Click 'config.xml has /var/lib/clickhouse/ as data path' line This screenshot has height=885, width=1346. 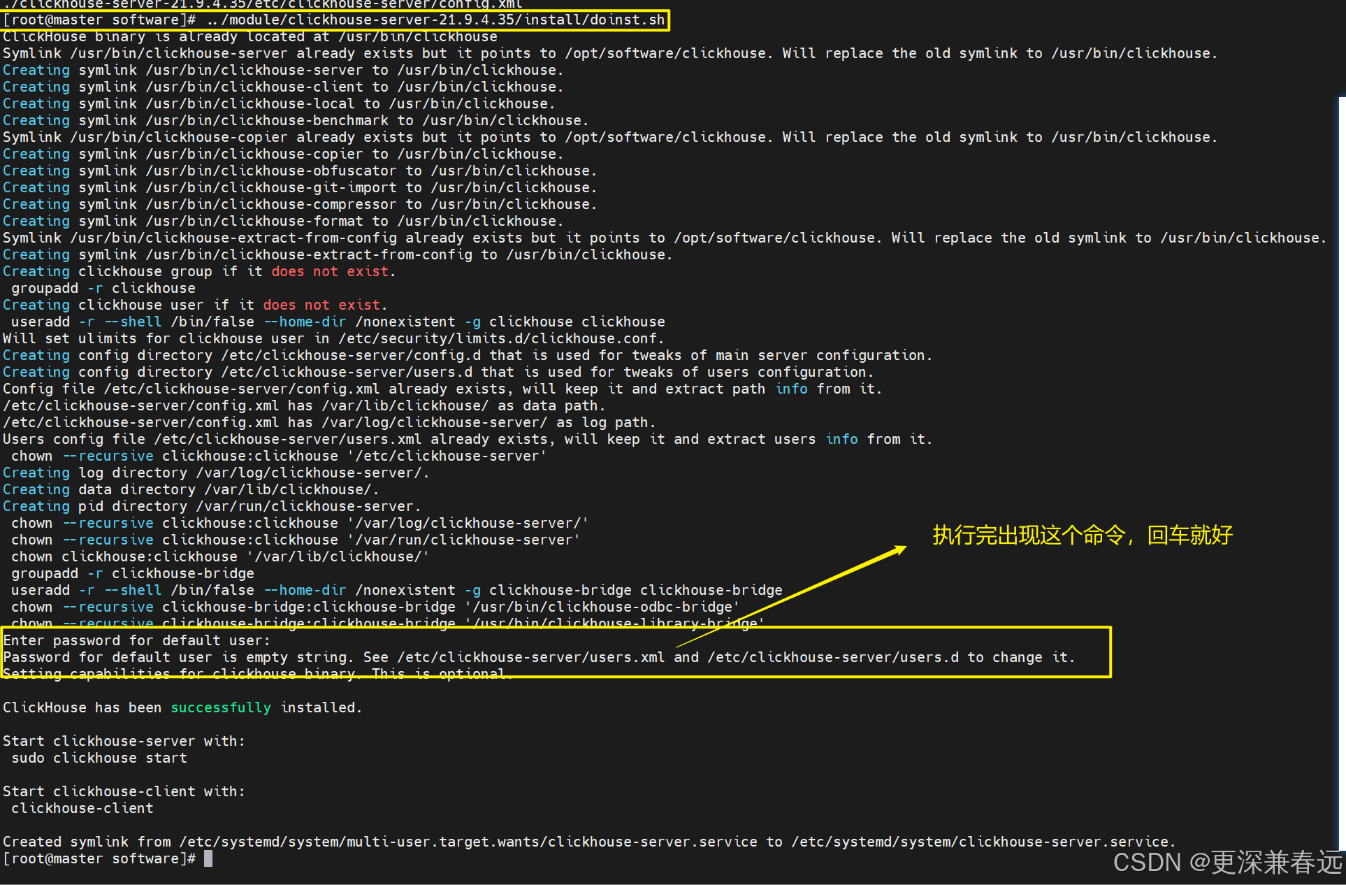(x=304, y=405)
